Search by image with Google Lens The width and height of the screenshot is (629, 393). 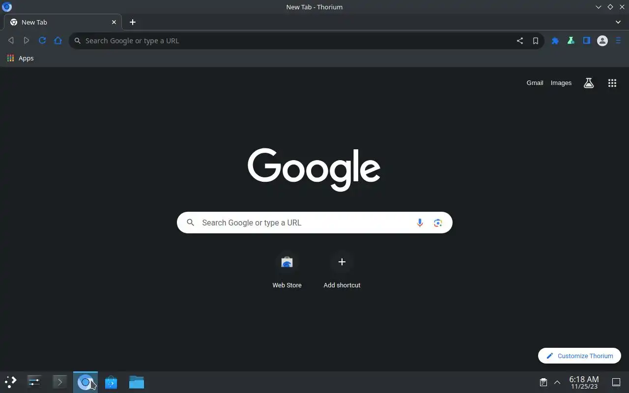438,223
